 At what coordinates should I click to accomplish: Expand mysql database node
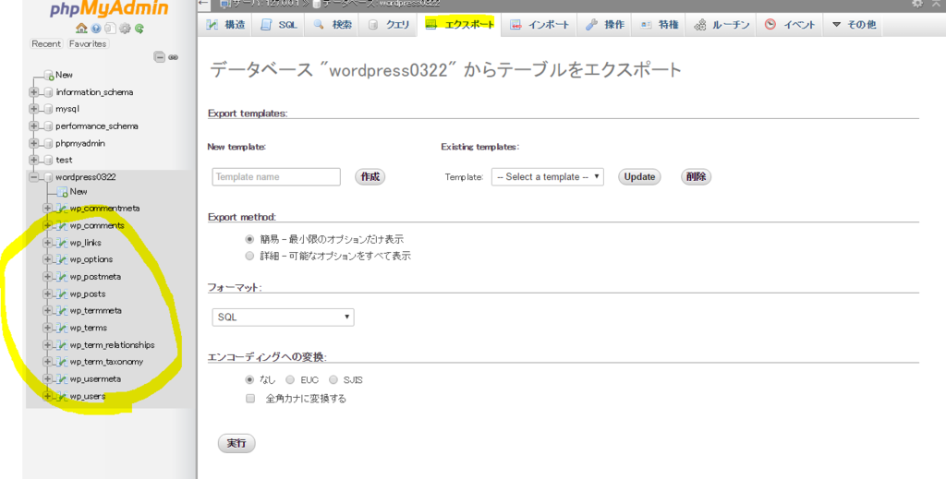click(x=34, y=109)
